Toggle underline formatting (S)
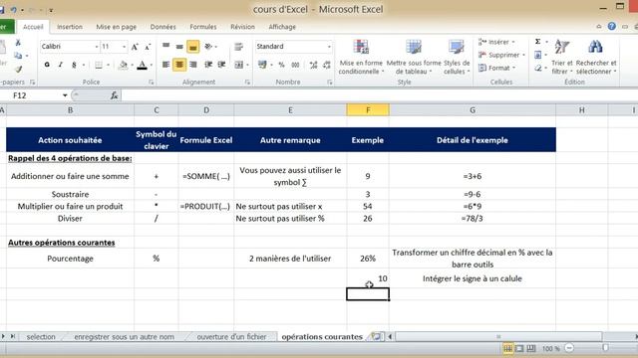 click(74, 65)
